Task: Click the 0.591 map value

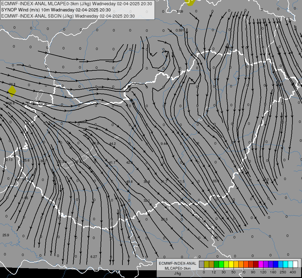Action: pyautogui.click(x=180, y=30)
